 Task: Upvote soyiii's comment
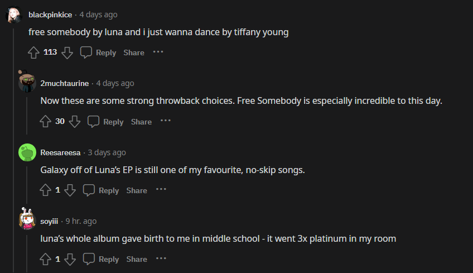(x=46, y=259)
